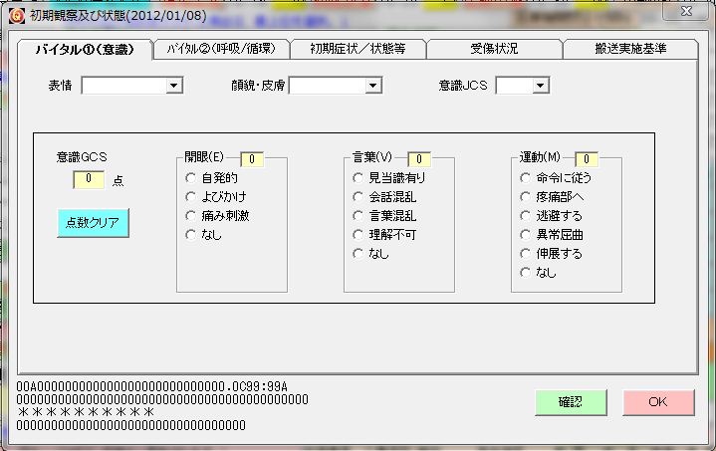Select 異常屈曲 motor response option
Image resolution: width=716 pixels, height=451 pixels.
pyautogui.click(x=526, y=234)
